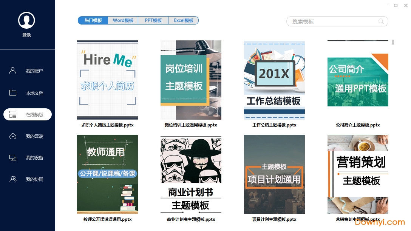Click inside the 搜索模板 search box
This screenshot has width=411, height=231.
[x=332, y=22]
